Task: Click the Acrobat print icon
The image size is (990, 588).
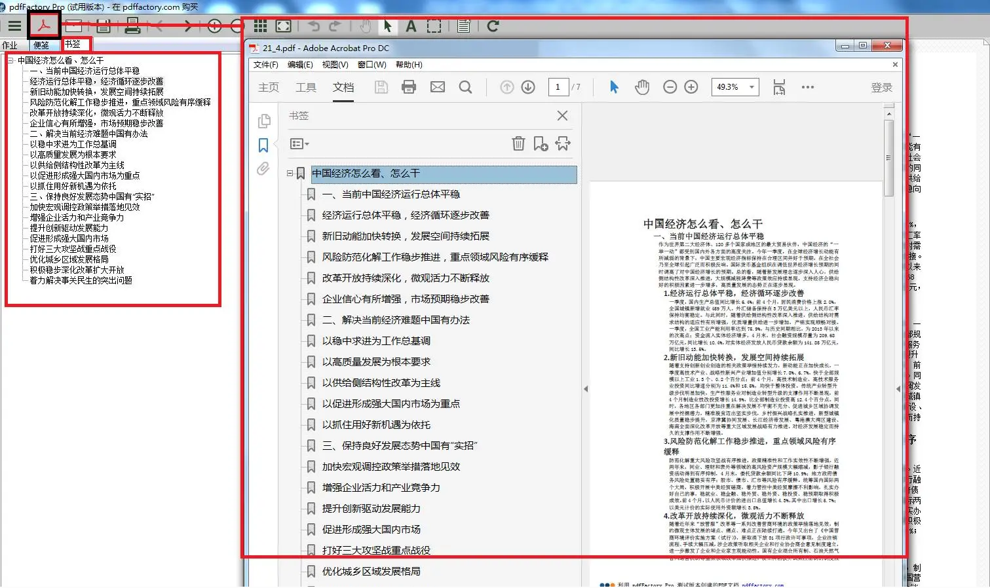Action: click(x=409, y=87)
